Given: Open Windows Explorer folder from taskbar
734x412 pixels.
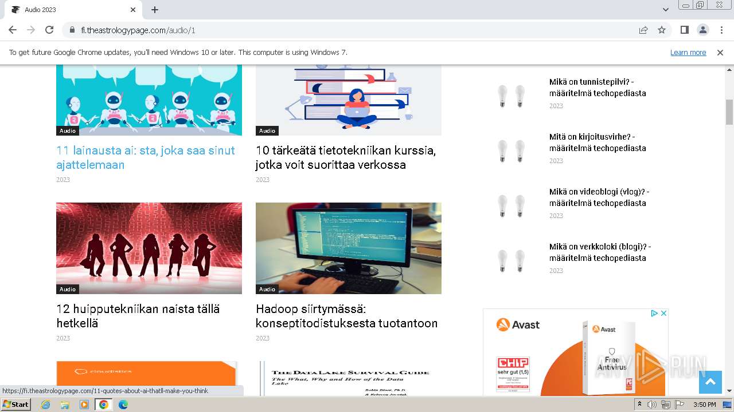Looking at the screenshot, I should point(65,405).
